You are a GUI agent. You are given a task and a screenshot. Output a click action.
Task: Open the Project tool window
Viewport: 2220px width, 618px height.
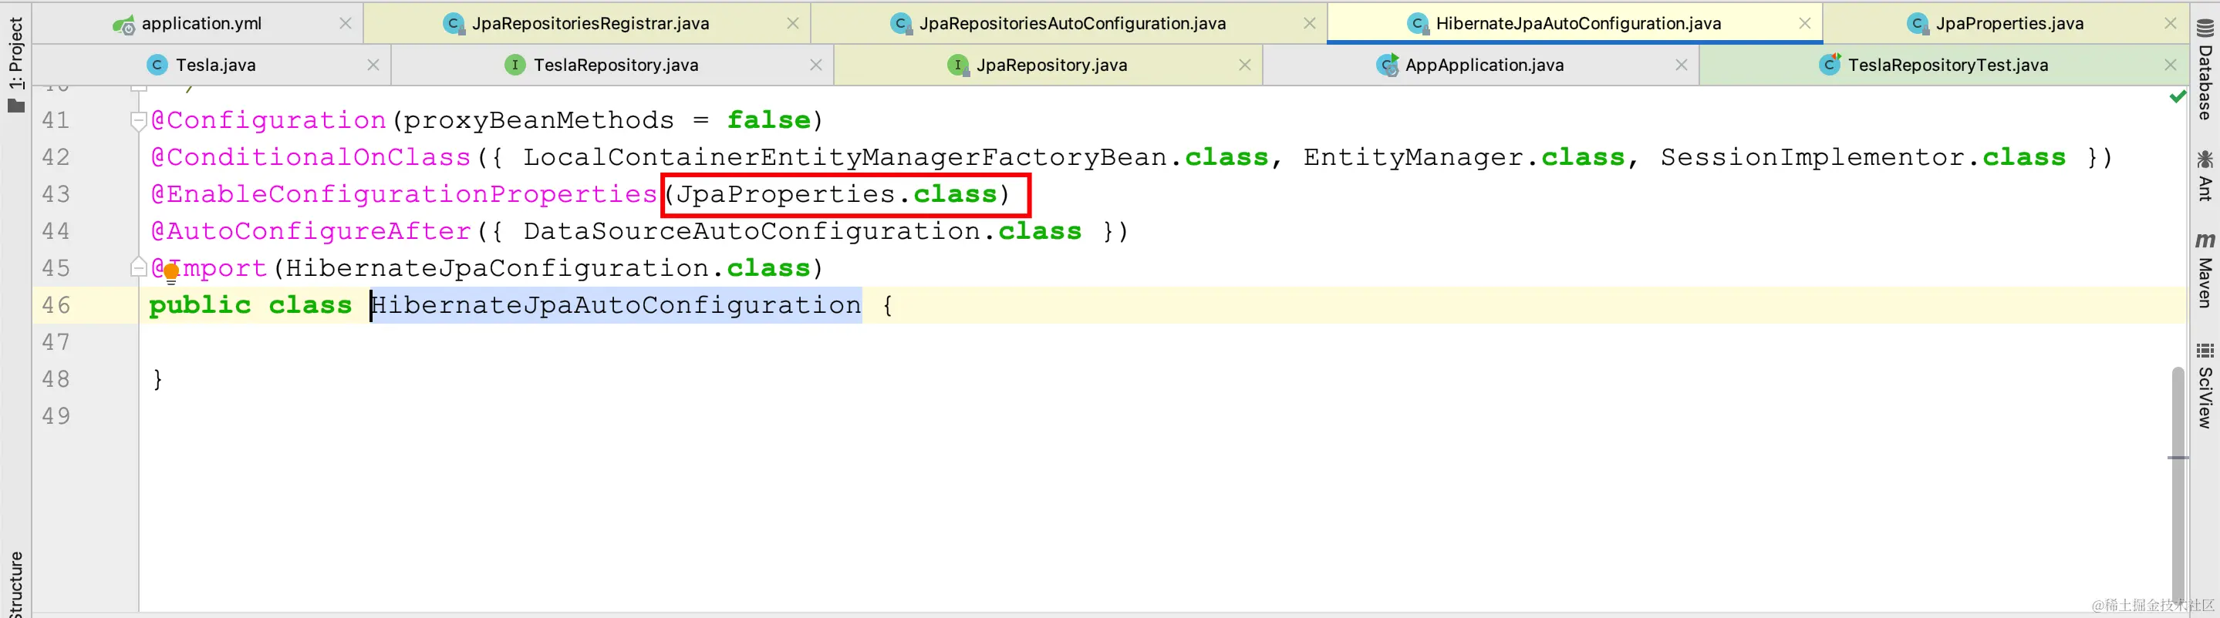pos(15,65)
